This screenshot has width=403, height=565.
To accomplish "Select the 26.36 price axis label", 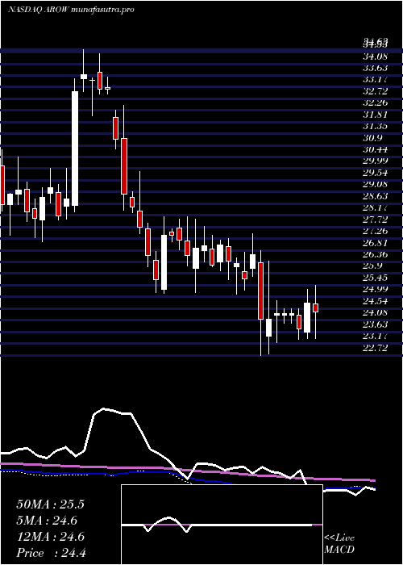I will [x=375, y=254].
